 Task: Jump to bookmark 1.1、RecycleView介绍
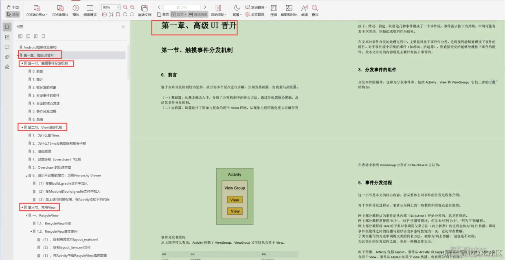pos(52,223)
